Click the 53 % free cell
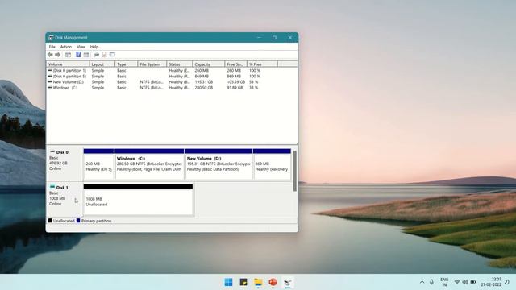516x290 pixels. tap(253, 82)
